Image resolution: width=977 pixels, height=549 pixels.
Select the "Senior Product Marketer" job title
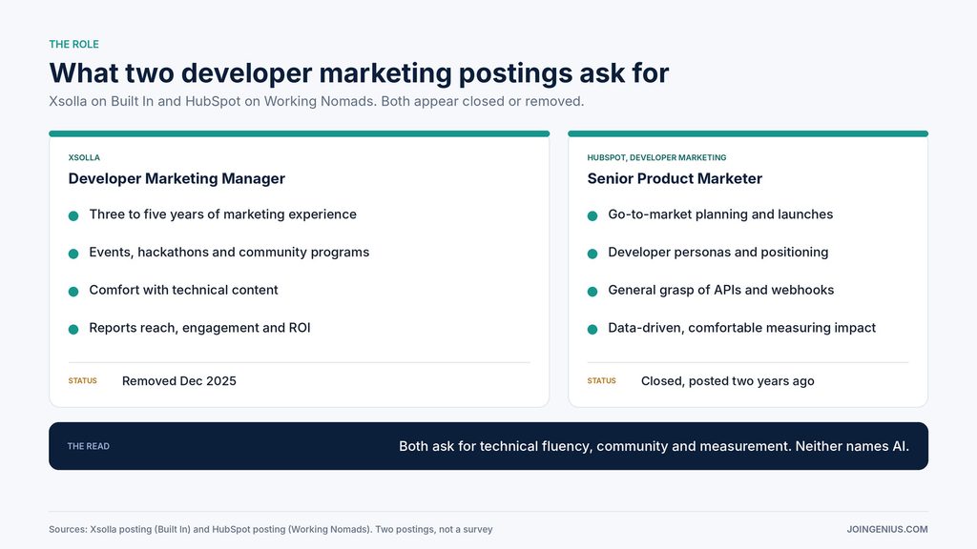tap(675, 178)
